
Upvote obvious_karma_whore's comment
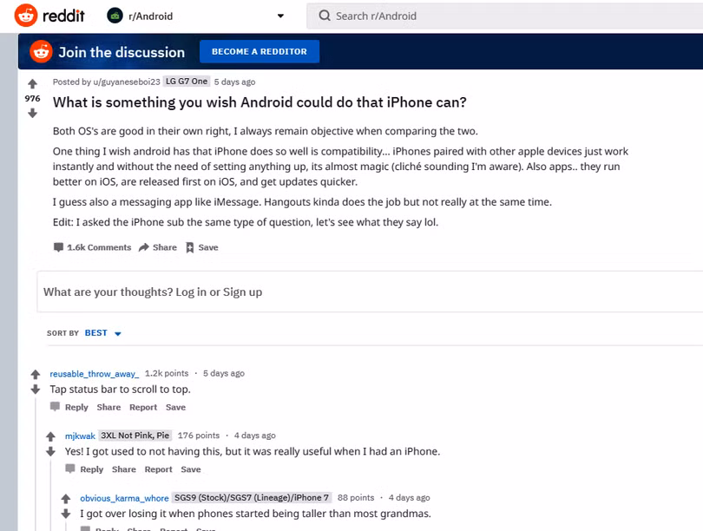pyautogui.click(x=66, y=499)
